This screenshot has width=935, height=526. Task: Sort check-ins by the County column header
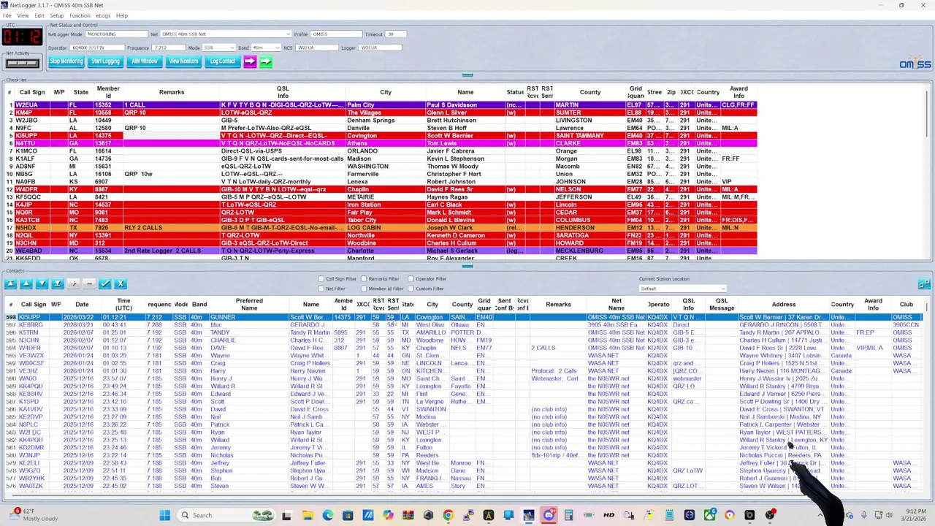[x=590, y=92]
